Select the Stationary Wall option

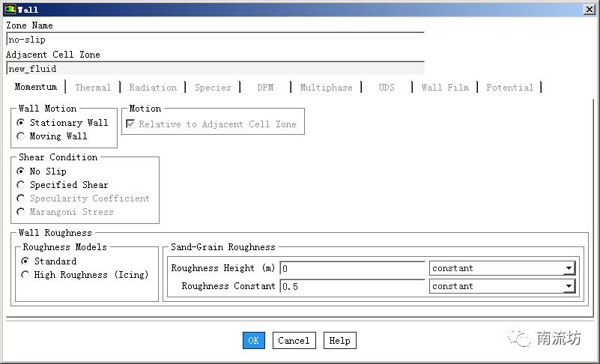point(21,123)
